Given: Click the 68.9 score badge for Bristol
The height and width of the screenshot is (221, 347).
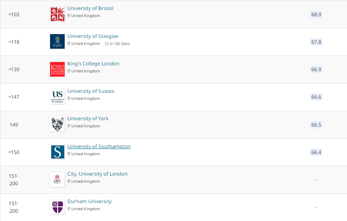Looking at the screenshot, I should coord(316,14).
